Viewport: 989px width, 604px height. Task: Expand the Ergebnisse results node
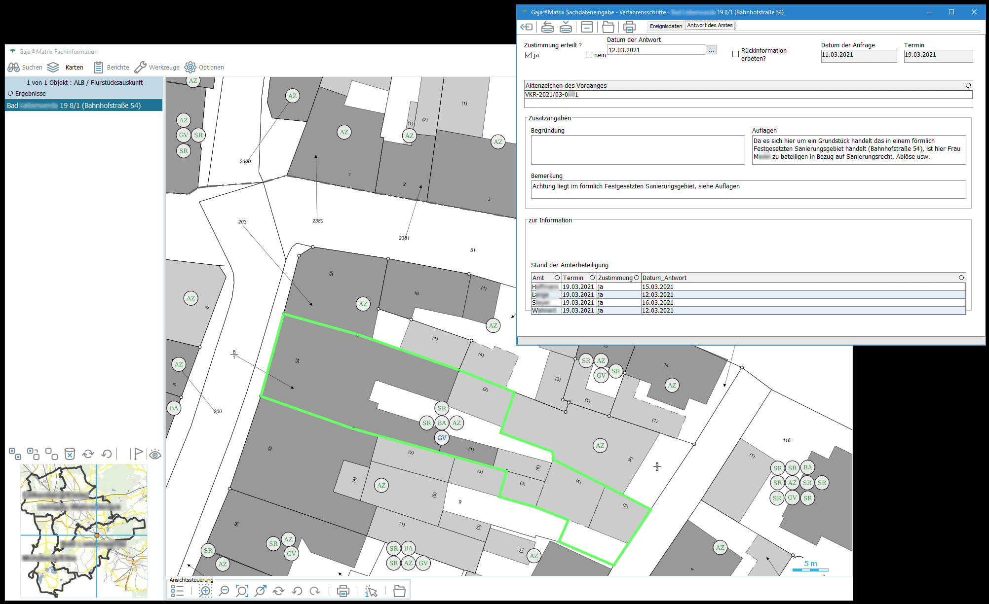tap(10, 93)
